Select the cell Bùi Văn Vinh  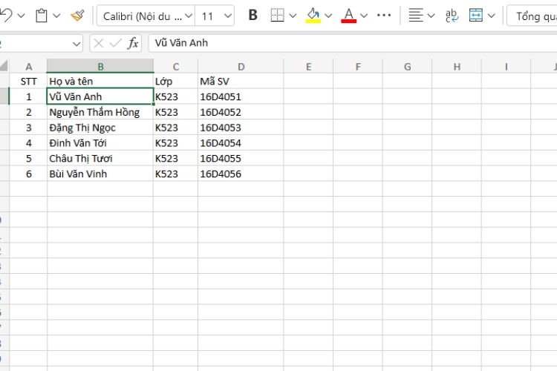[x=100, y=174]
